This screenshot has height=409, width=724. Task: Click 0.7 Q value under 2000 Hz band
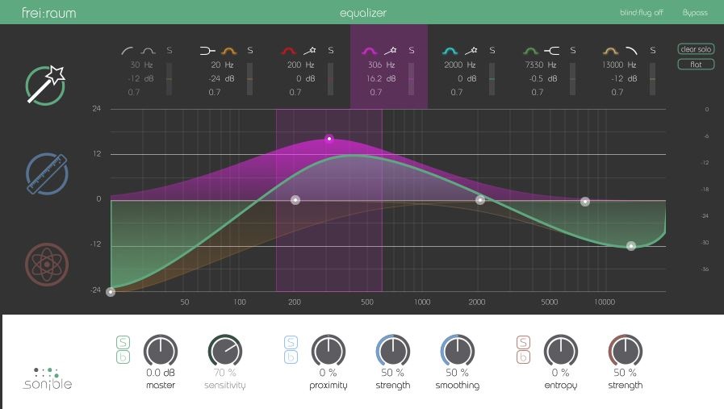457,92
